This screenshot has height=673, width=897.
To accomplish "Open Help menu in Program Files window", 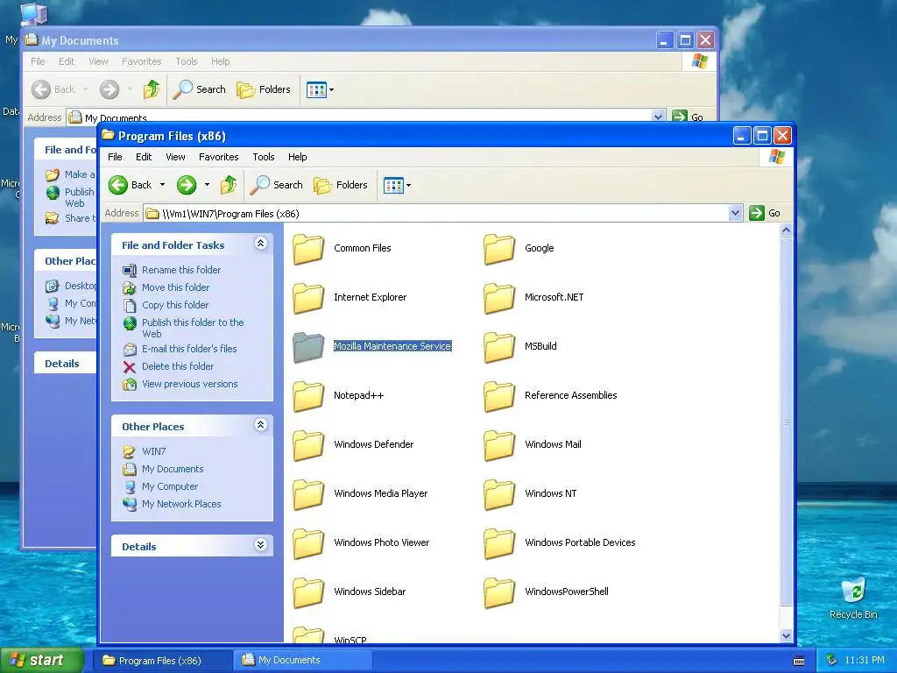I will coord(298,157).
